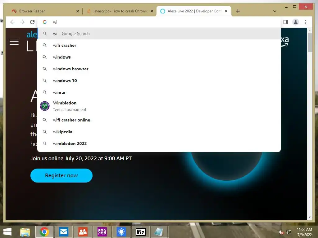Select the 'windows' suggestion

coord(159,57)
